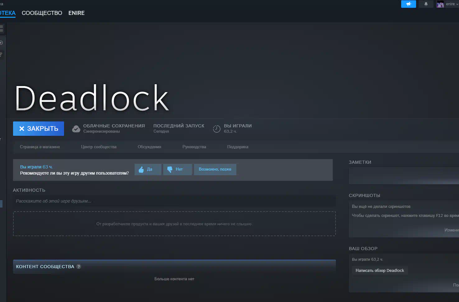Click Возможно, позже button

click(215, 169)
